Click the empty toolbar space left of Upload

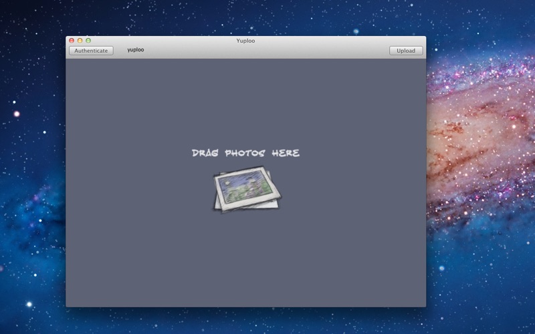pos(267,51)
